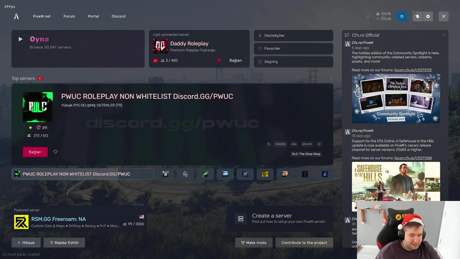The width and height of the screenshot is (460, 259).
Task: Select the roleplay tag
Action: pyautogui.click(x=280, y=144)
